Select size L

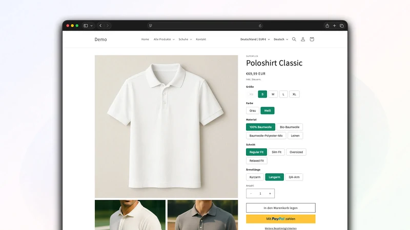283,94
